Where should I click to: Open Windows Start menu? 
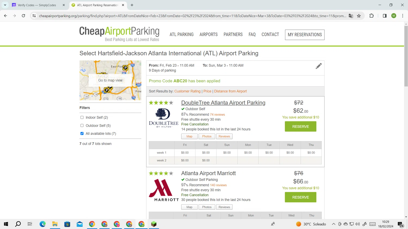6,224
